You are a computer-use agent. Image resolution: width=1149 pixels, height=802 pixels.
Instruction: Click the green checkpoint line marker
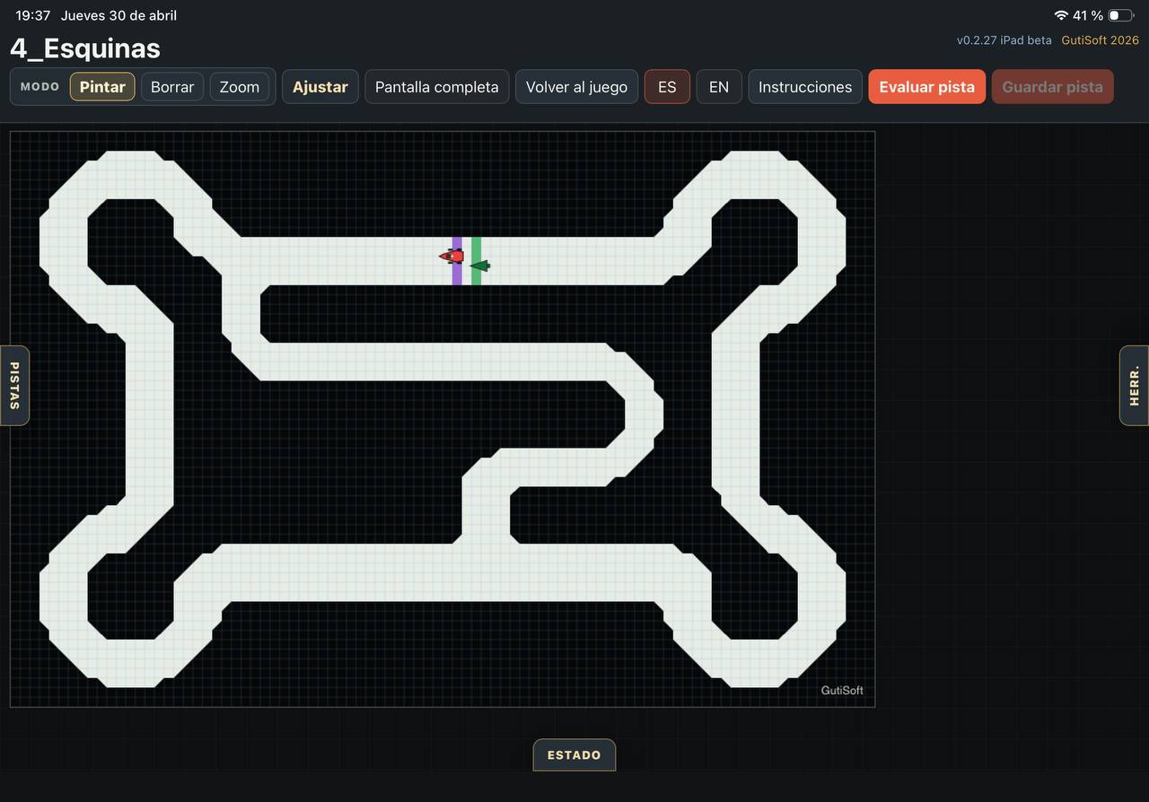[477, 261]
